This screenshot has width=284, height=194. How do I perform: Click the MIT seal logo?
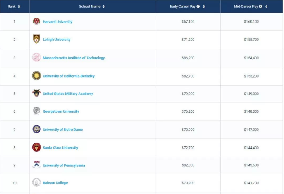point(36,58)
